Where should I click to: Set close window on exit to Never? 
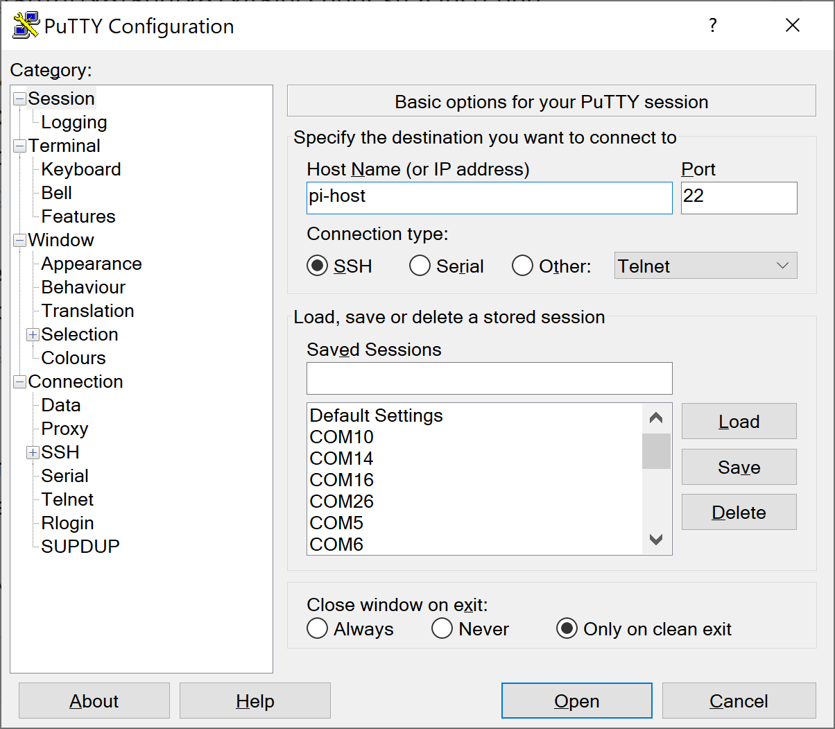click(442, 629)
